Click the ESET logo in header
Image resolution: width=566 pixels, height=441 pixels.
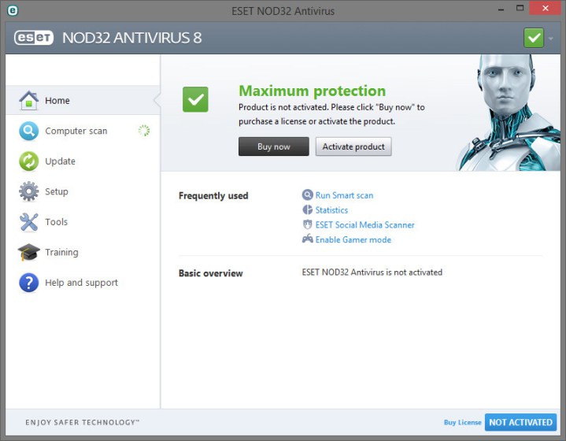(x=34, y=38)
